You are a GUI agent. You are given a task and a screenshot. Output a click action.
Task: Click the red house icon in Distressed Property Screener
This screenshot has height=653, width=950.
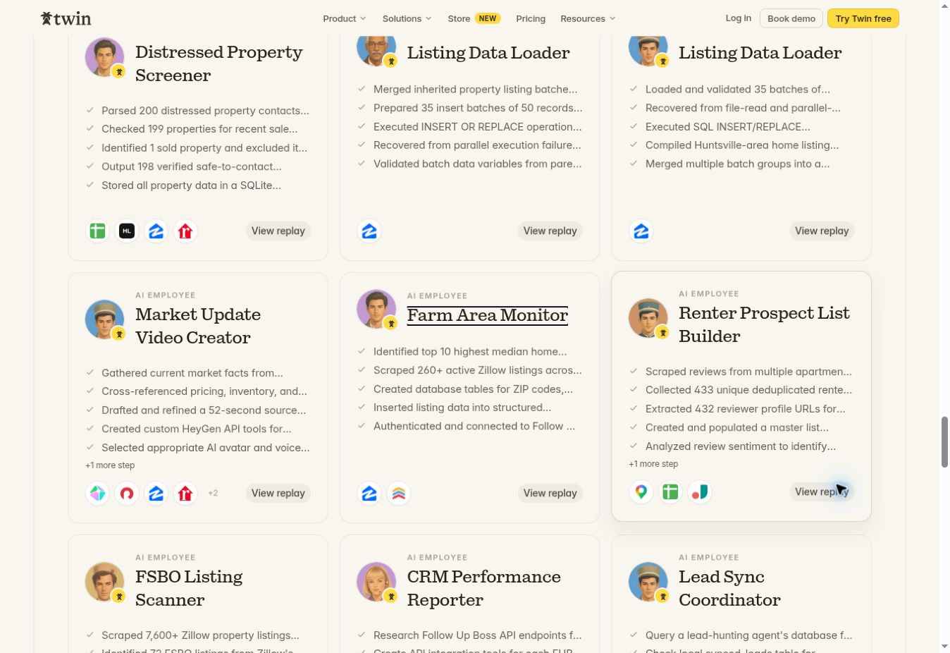(185, 231)
